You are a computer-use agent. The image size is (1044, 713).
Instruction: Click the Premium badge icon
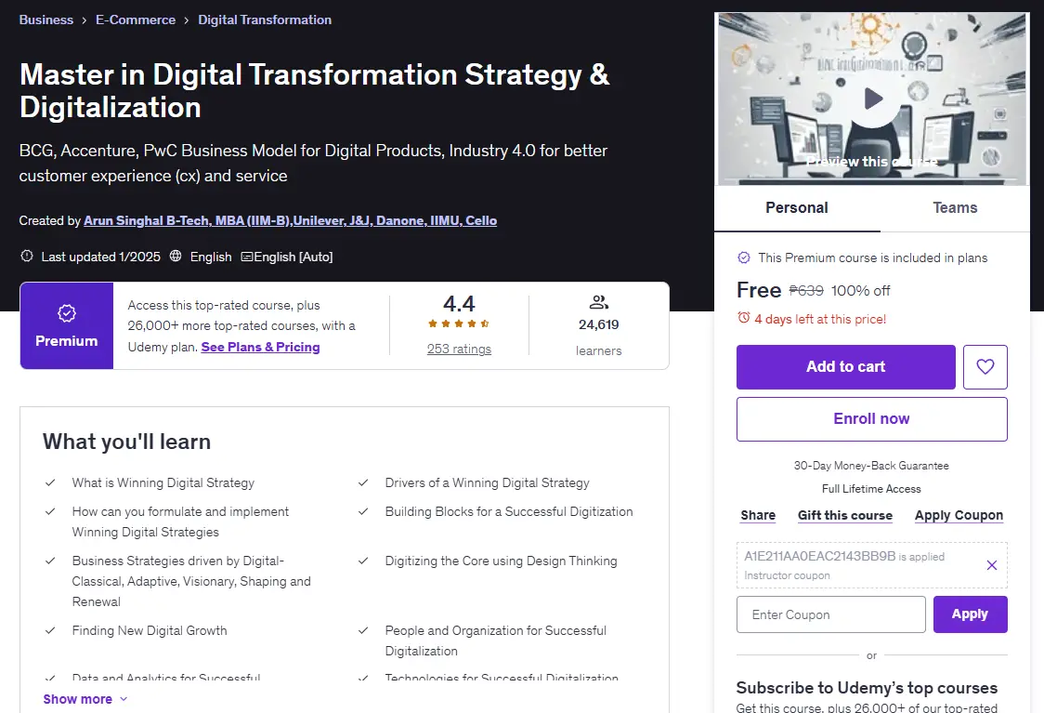tap(67, 313)
